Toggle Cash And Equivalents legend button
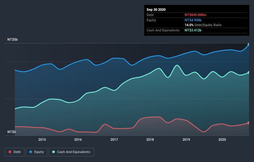The image size is (254, 162). pos(71,152)
